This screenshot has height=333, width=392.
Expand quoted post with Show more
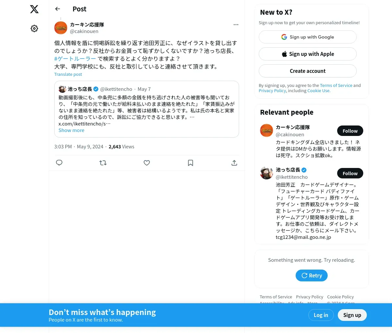(x=71, y=130)
